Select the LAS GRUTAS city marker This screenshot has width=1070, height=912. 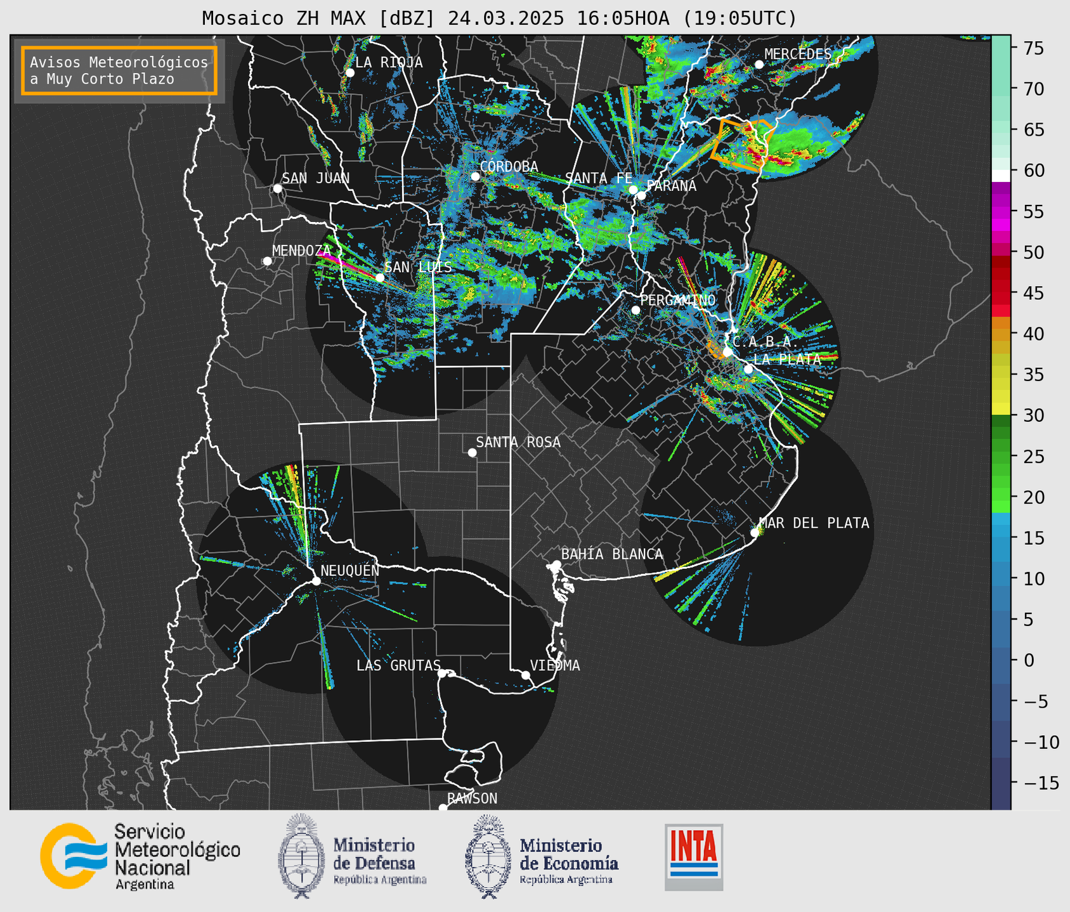[x=442, y=674]
